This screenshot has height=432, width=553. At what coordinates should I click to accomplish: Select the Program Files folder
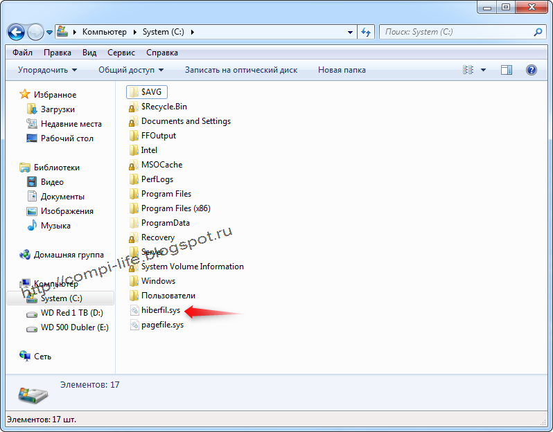pyautogui.click(x=166, y=194)
